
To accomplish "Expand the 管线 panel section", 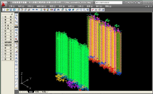I will [7, 22].
